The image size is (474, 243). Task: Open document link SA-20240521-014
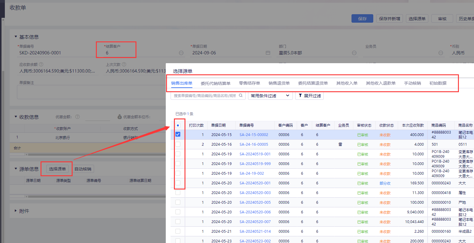[255, 232]
